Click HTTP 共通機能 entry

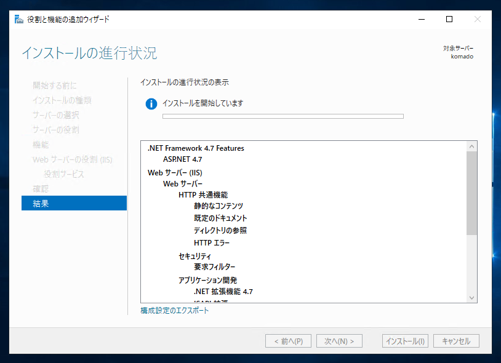203,195
